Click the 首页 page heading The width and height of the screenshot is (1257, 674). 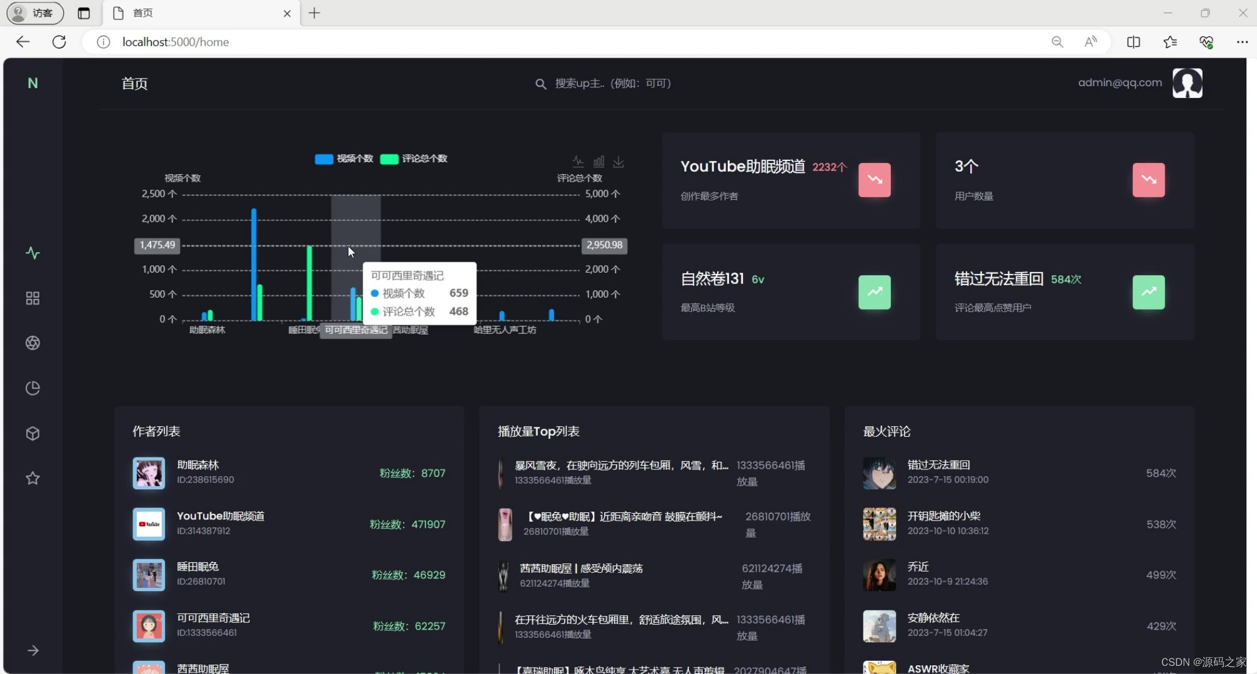tap(134, 84)
